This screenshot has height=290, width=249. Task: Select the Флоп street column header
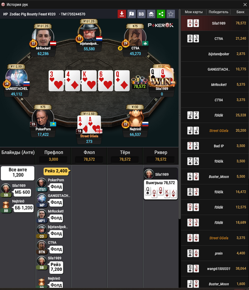[x=89, y=152]
